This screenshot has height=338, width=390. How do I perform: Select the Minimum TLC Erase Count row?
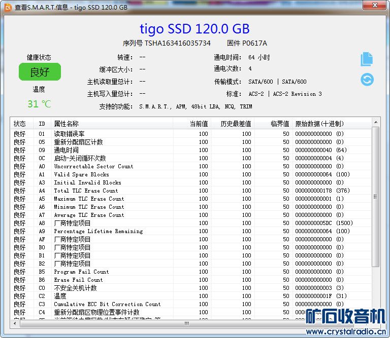point(191,207)
